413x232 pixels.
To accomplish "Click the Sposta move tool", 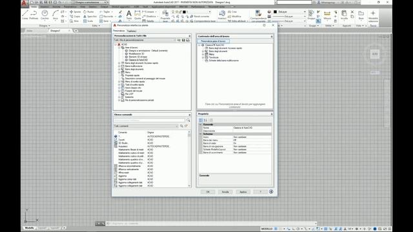I will [x=75, y=12].
